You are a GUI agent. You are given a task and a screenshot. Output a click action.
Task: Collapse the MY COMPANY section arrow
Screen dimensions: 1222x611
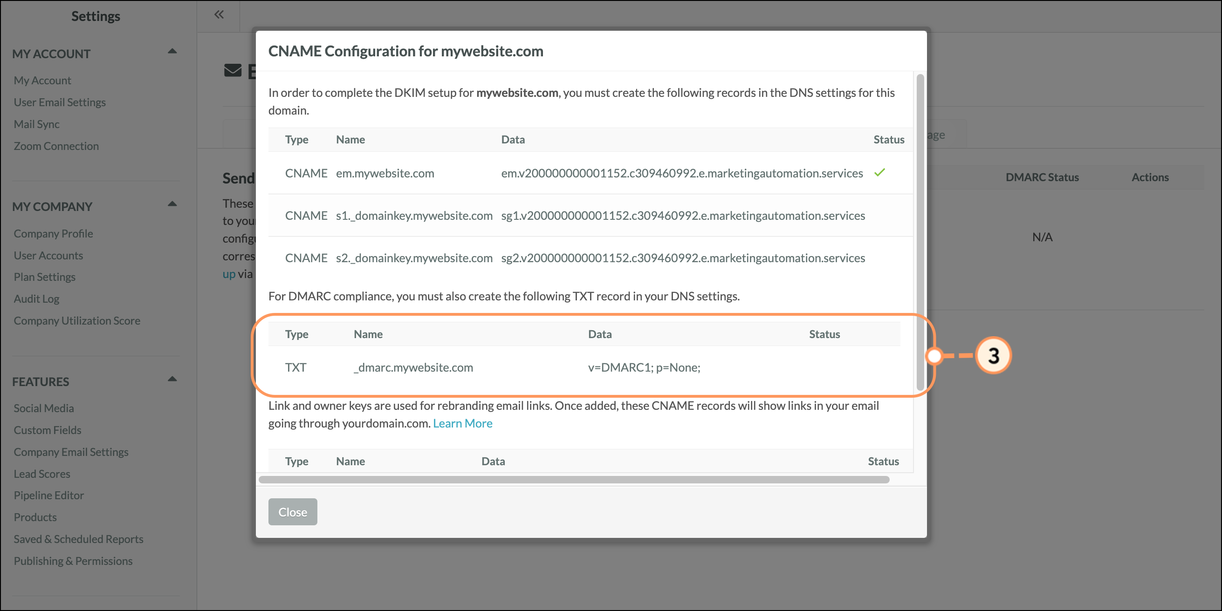pyautogui.click(x=172, y=204)
